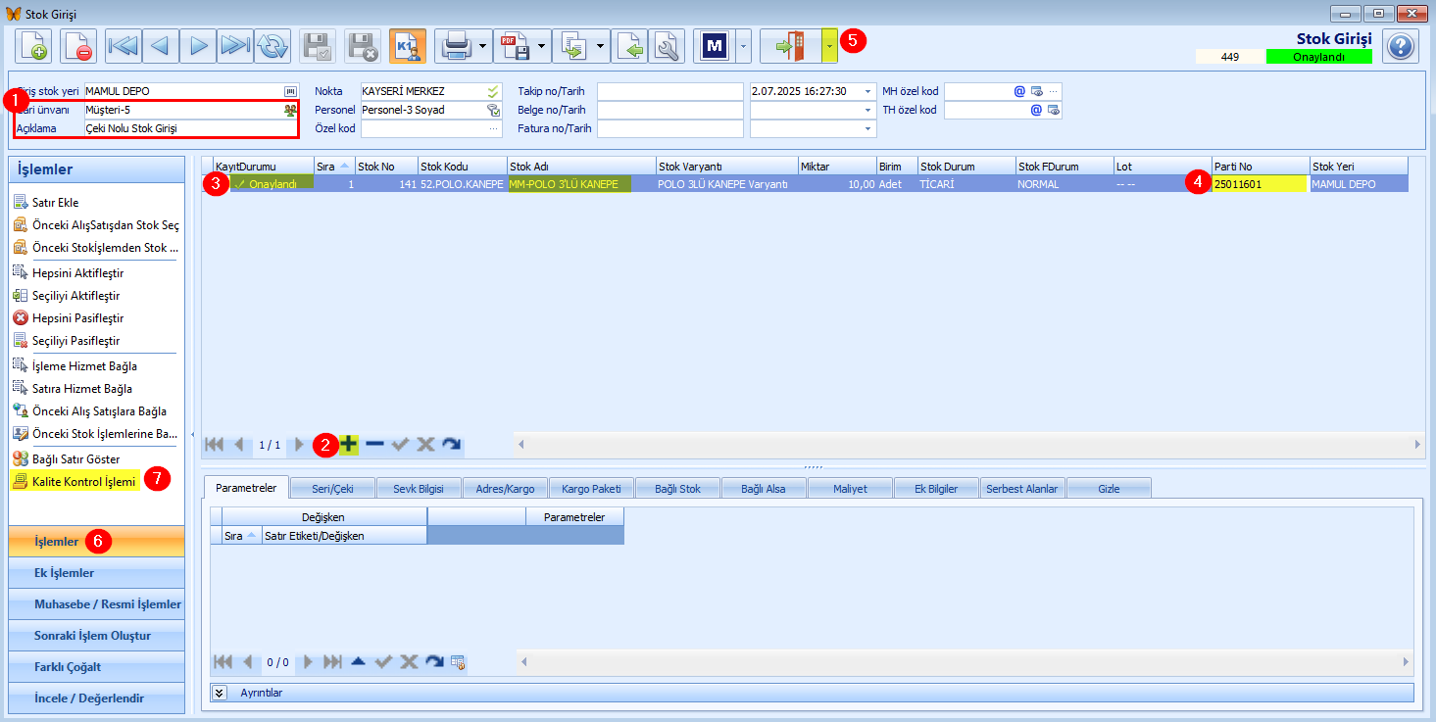1436x722 pixels.
Task: Click the @ icon in MH özel kod field
Action: pyautogui.click(x=1019, y=91)
